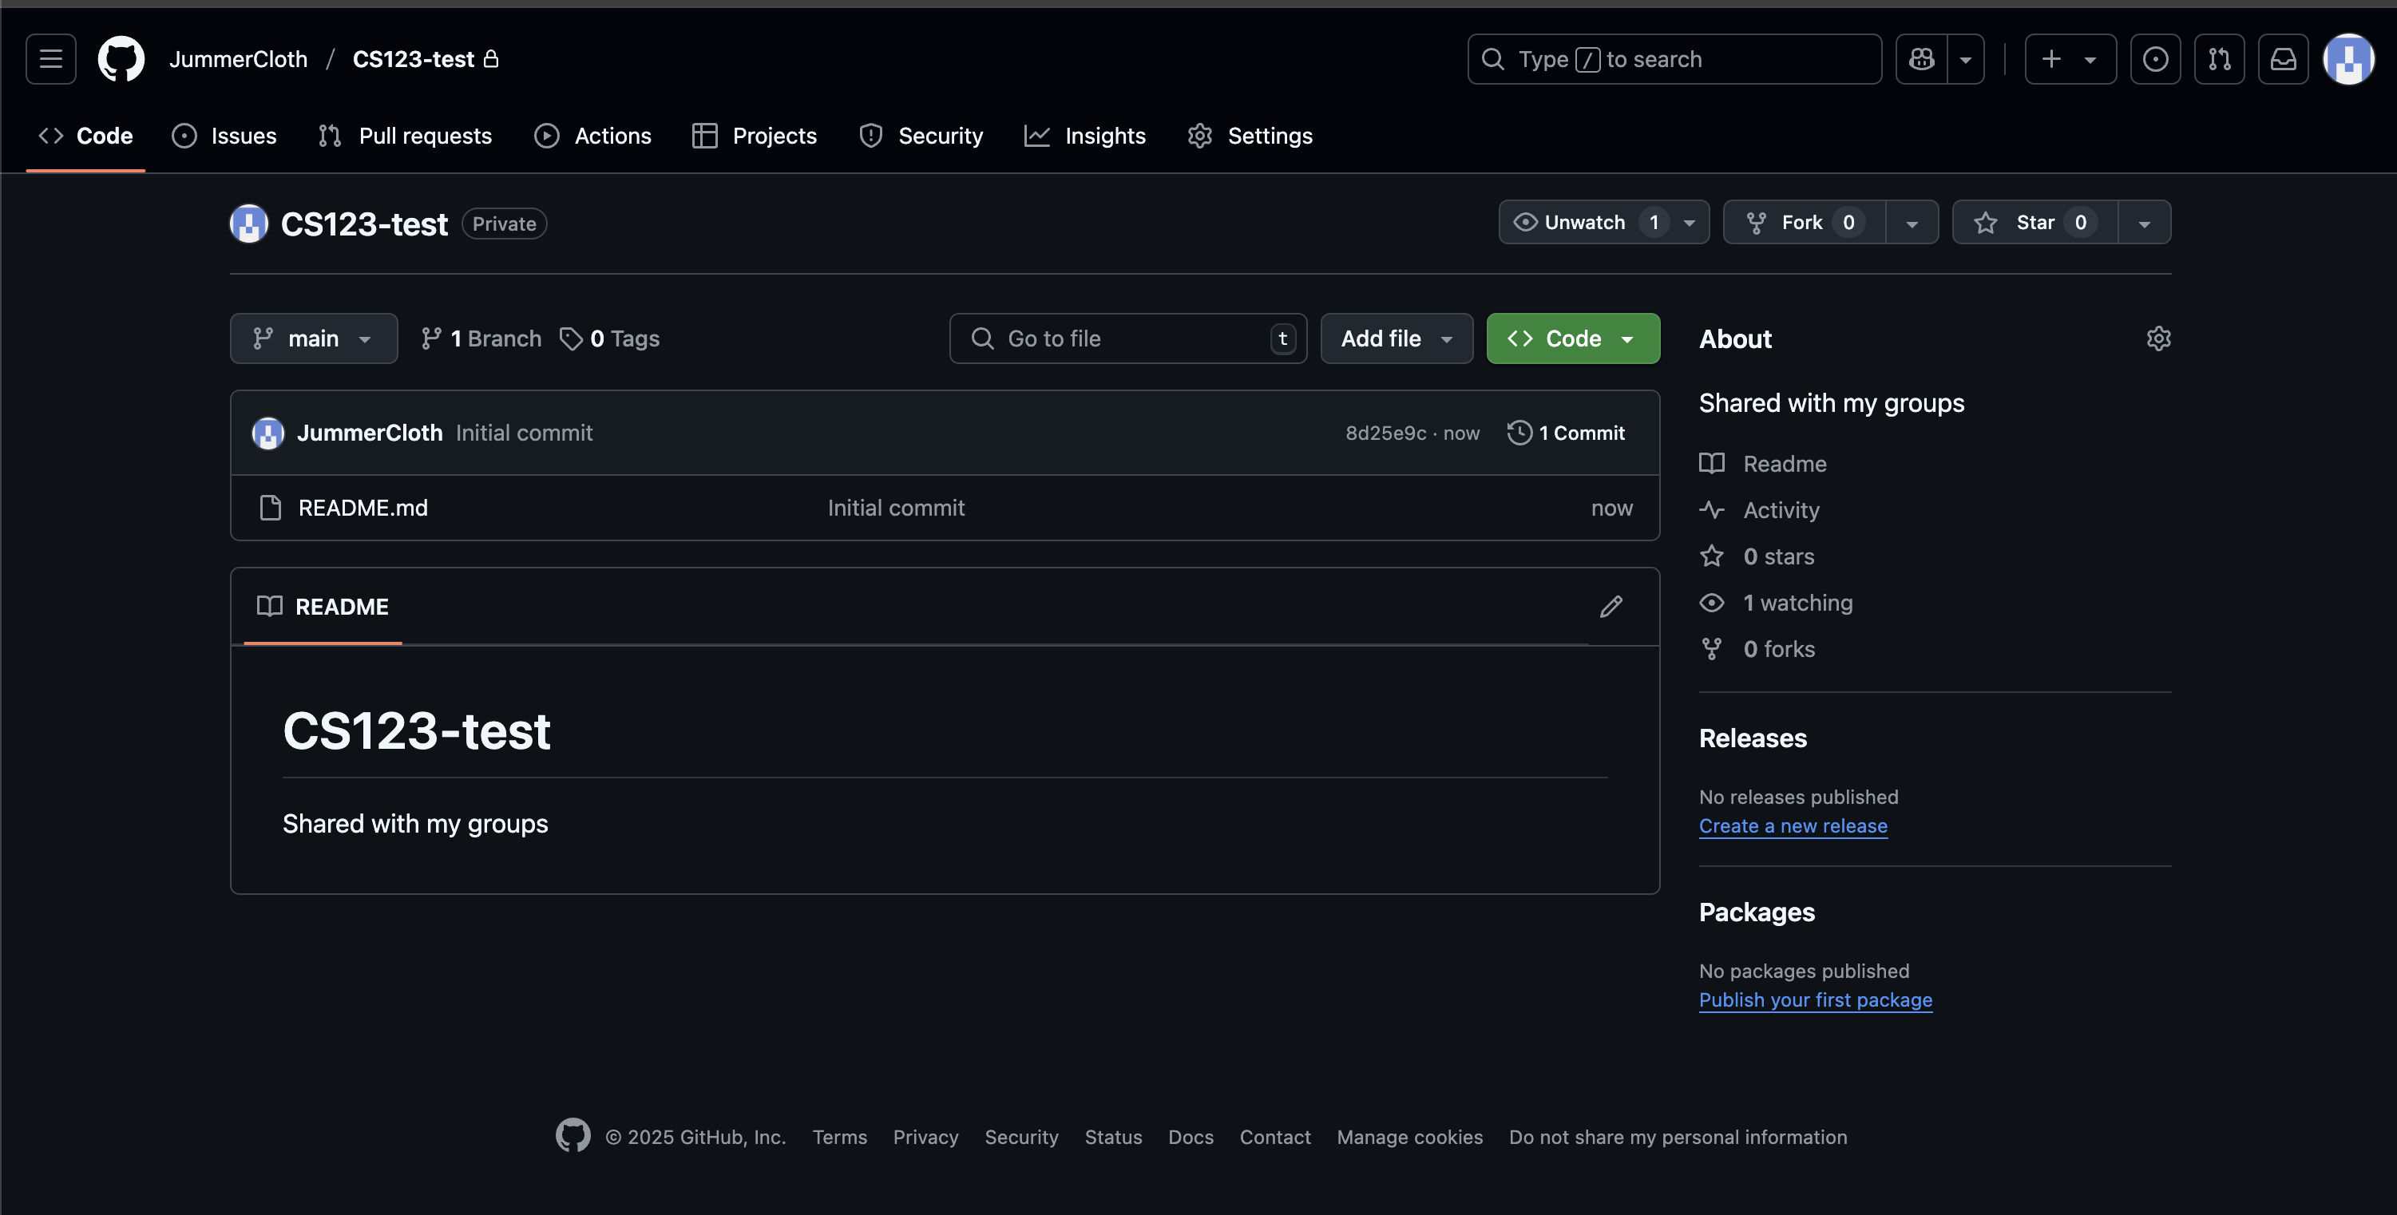Open the user avatar menu
The height and width of the screenshot is (1215, 2397).
click(x=2348, y=60)
